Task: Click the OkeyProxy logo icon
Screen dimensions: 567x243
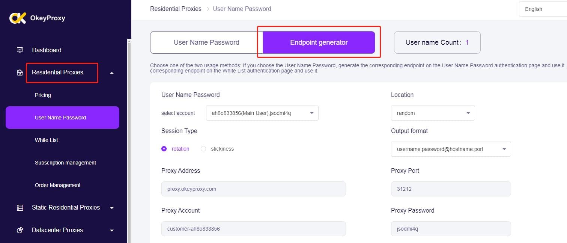Action: 18,18
